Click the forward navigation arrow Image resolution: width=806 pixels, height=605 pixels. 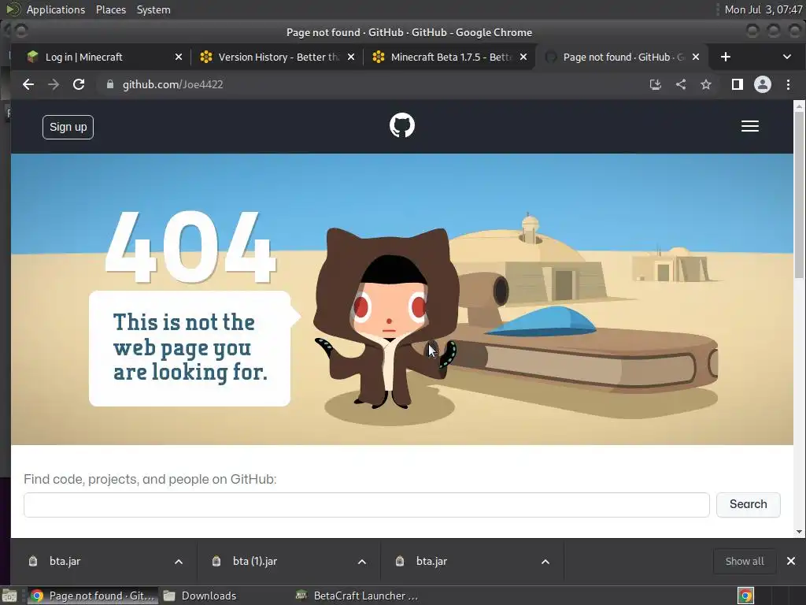pyautogui.click(x=54, y=84)
